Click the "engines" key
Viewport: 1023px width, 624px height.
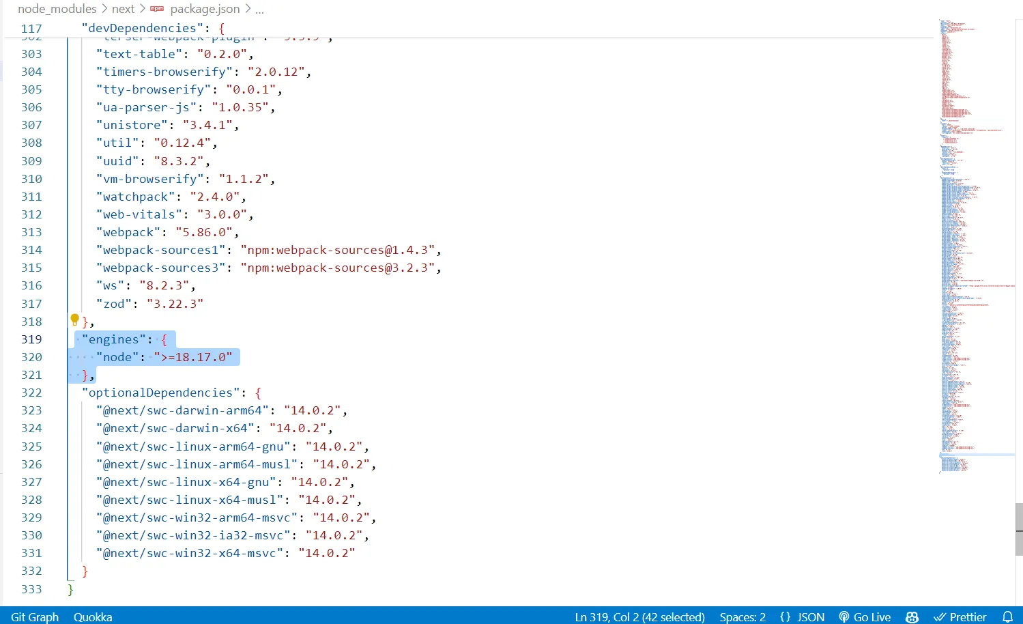pos(114,339)
